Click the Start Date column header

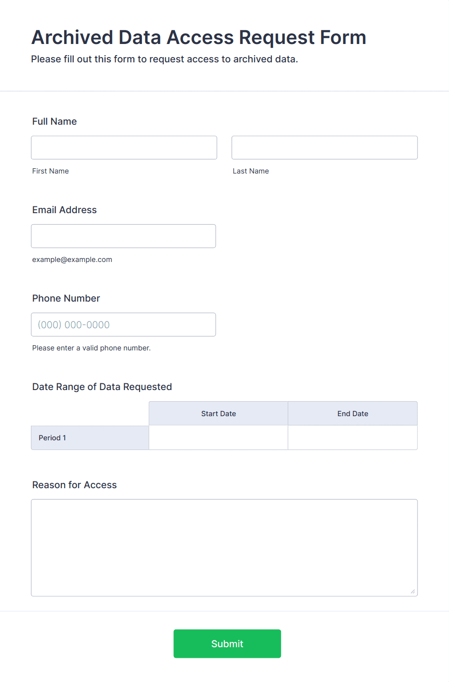point(218,413)
